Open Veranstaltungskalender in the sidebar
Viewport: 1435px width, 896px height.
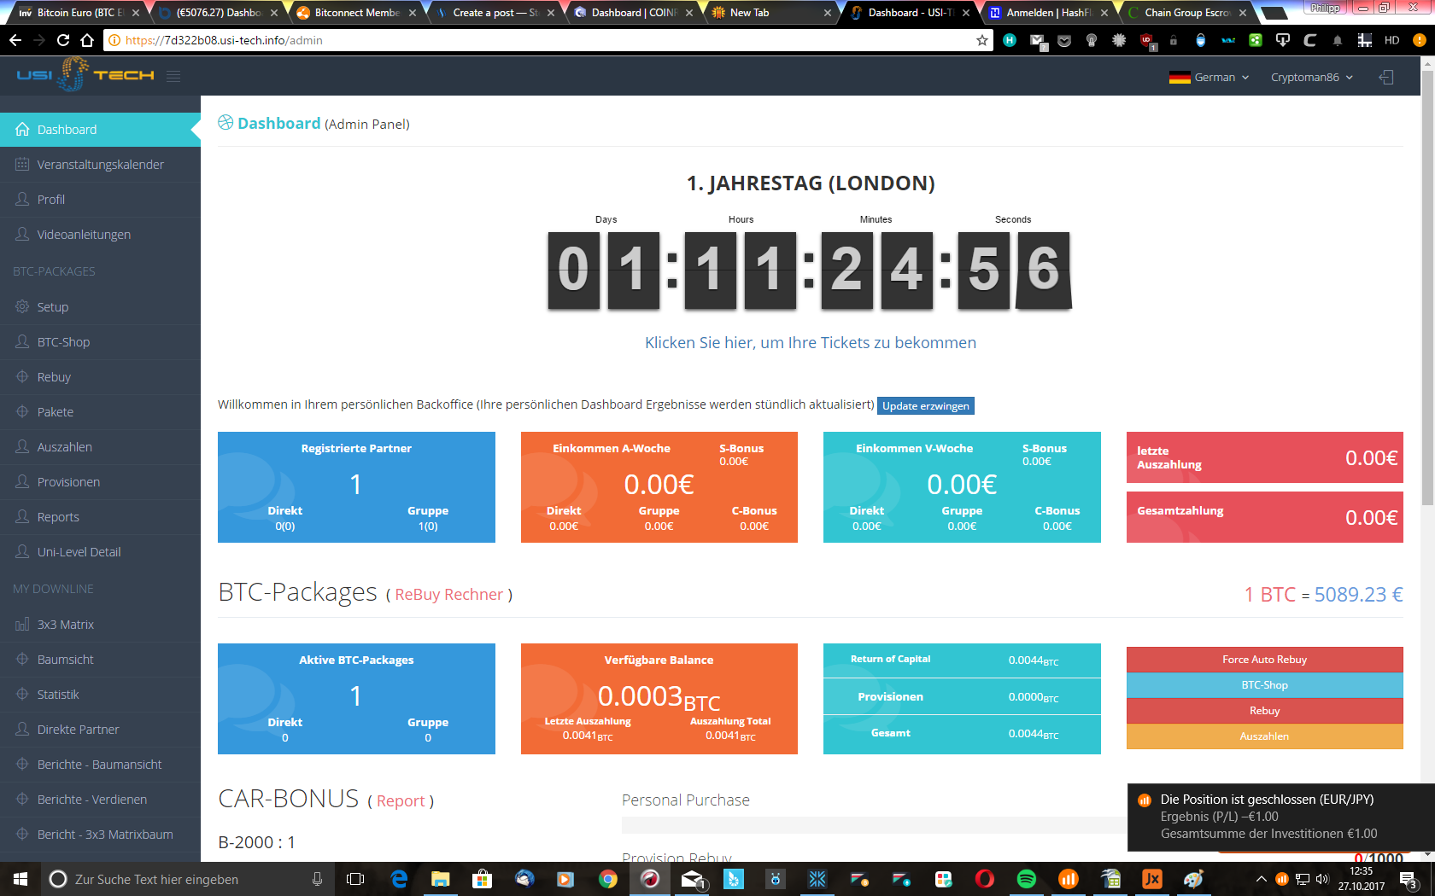(100, 165)
